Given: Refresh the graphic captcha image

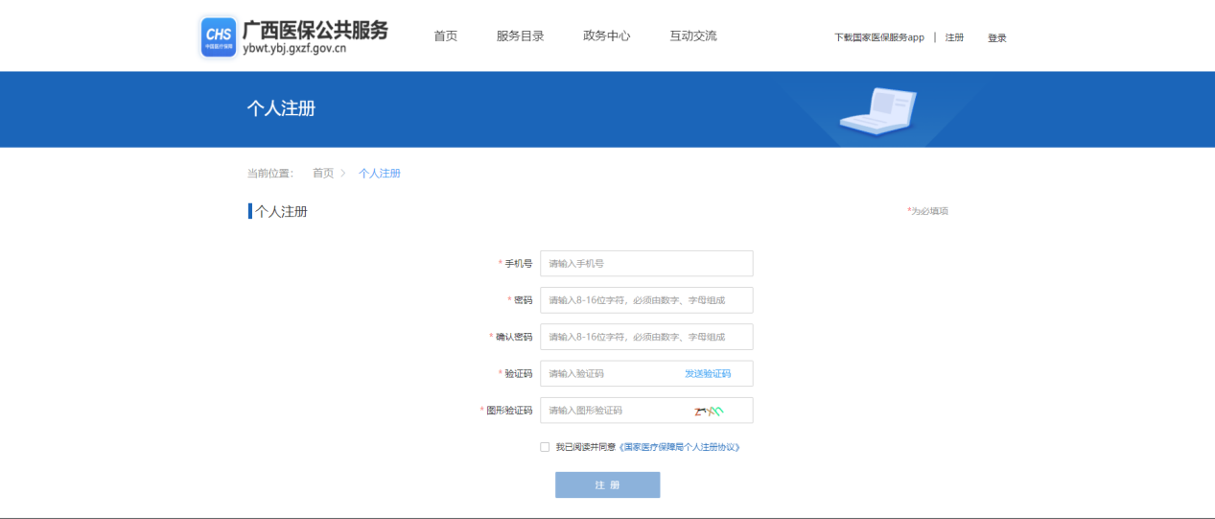Looking at the screenshot, I should click(709, 411).
